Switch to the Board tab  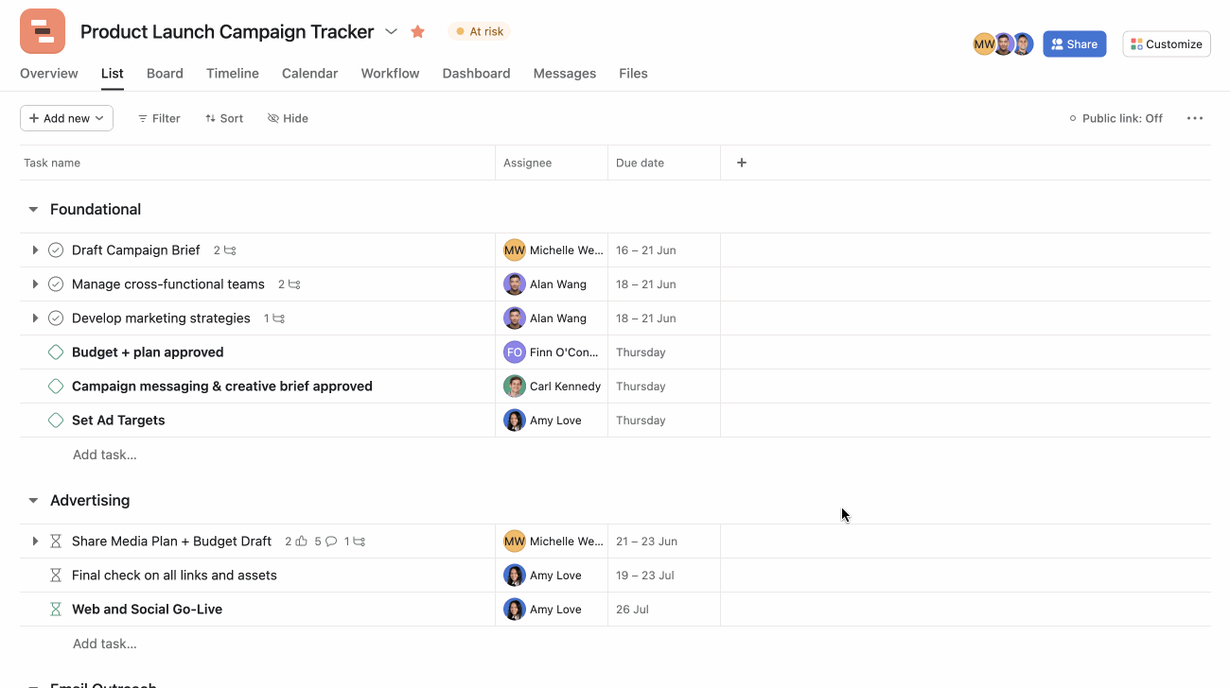(x=165, y=73)
